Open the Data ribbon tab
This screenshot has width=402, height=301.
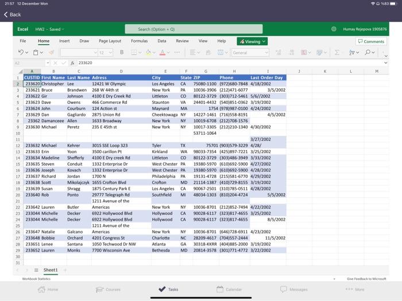pos(162,41)
